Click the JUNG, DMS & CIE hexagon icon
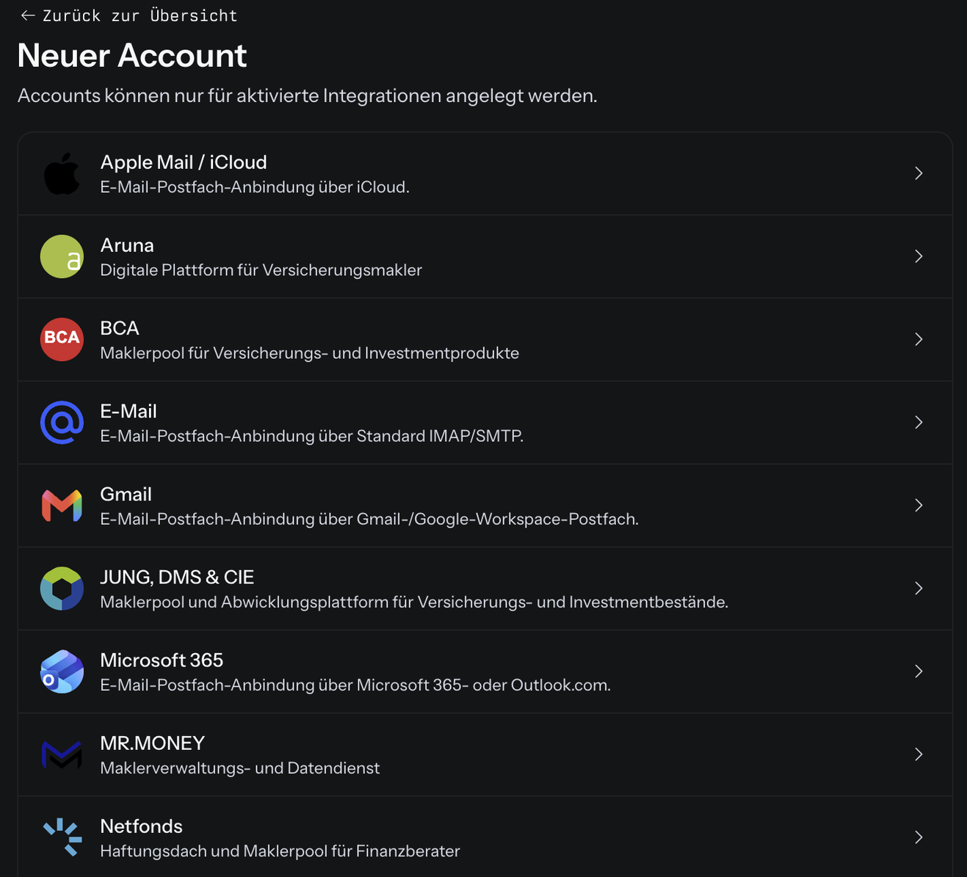 pos(62,589)
